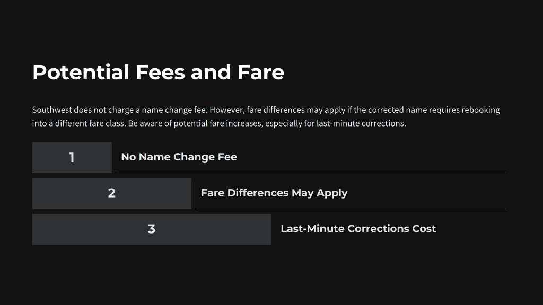This screenshot has width=543, height=305.
Task: Click the word 'Fees' in the title
Action: point(160,72)
